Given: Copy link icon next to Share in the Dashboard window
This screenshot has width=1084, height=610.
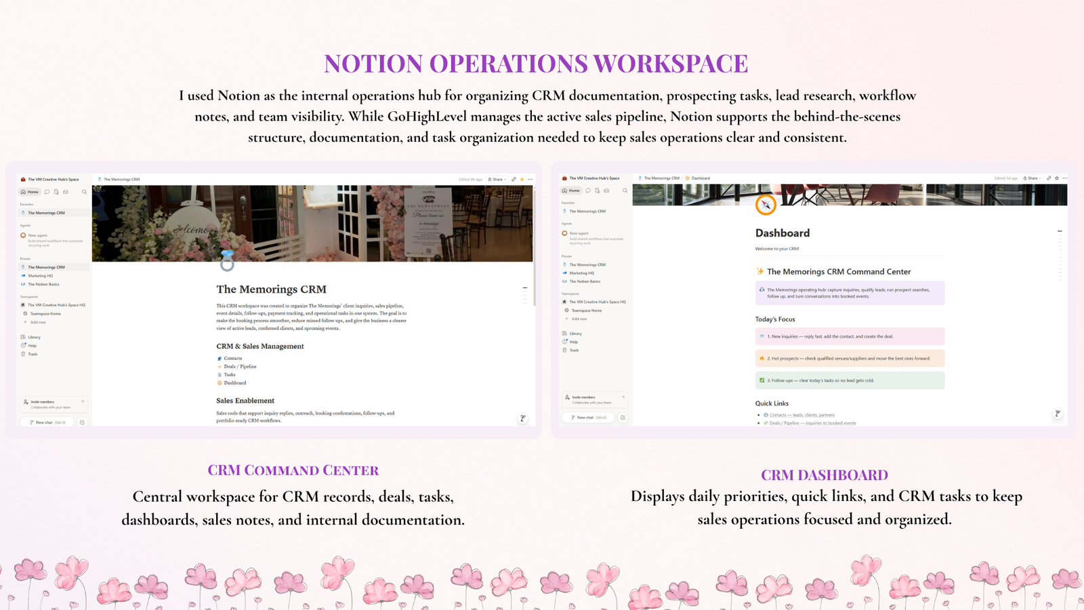Looking at the screenshot, I should [1049, 178].
